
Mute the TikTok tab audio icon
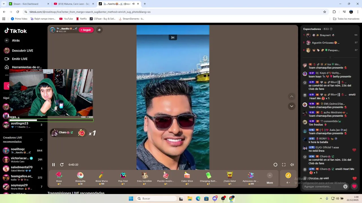[133, 4]
